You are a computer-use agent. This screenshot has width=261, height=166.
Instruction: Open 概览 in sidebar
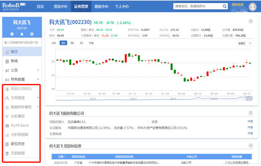22,52
